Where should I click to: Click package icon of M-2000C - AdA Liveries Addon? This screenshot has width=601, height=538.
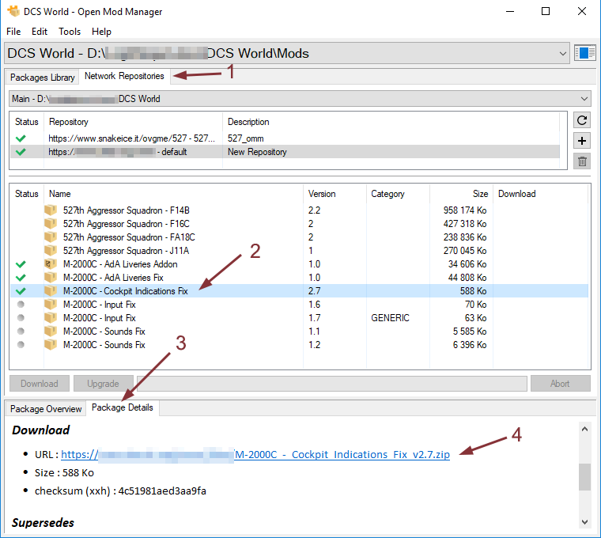click(x=50, y=263)
